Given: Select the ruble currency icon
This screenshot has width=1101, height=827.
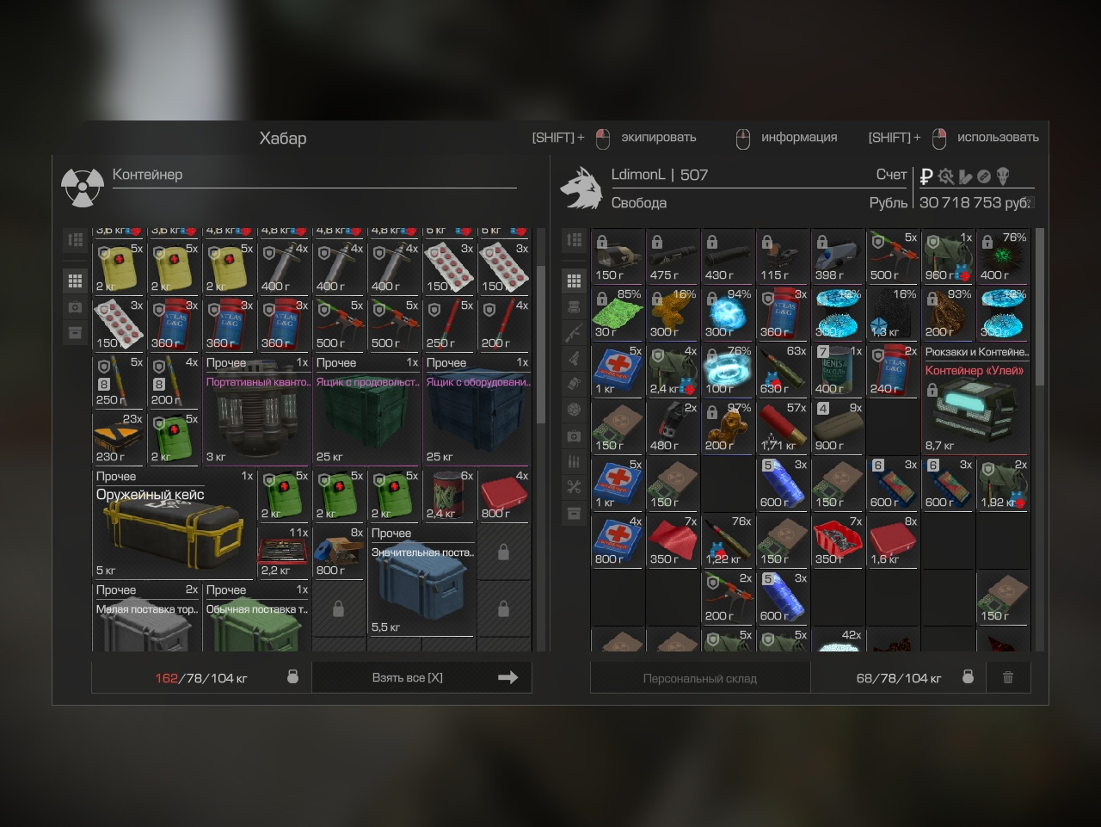Looking at the screenshot, I should point(926,176).
